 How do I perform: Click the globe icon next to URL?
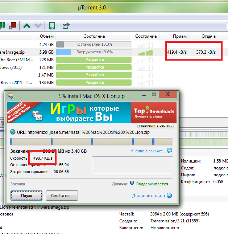(13, 132)
